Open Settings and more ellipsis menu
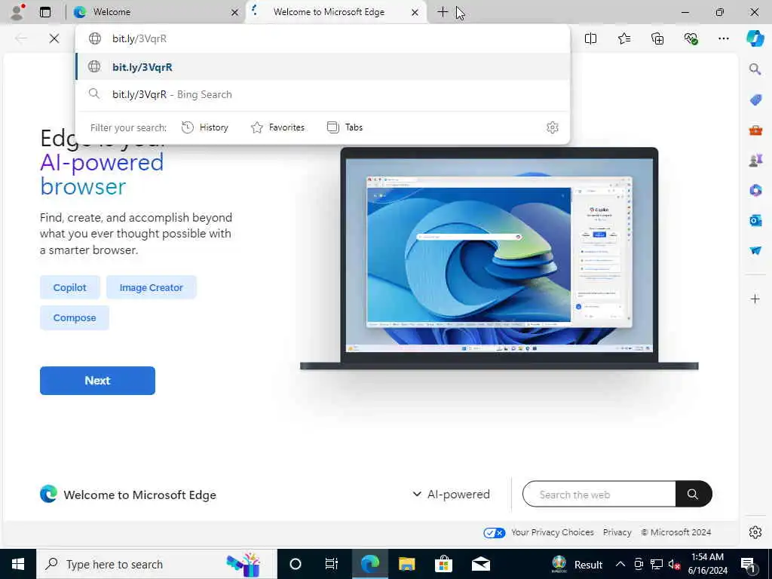The image size is (772, 579). [723, 38]
